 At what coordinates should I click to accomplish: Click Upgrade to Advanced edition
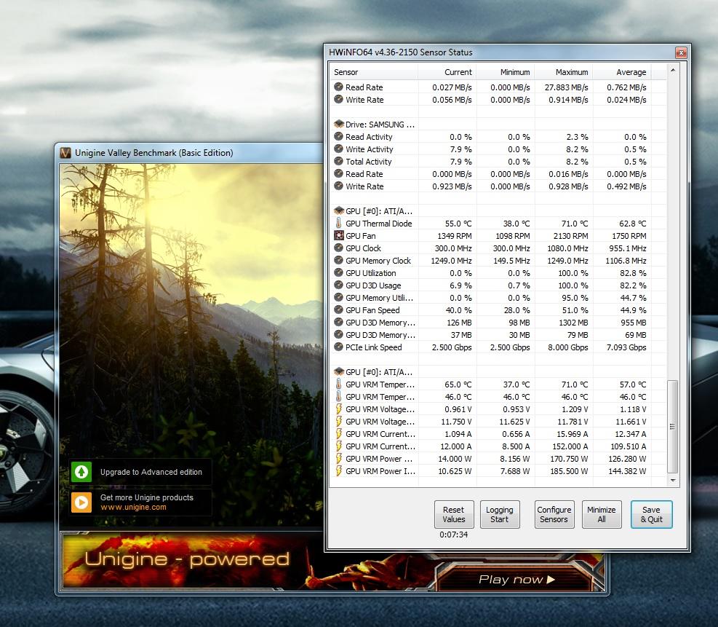(151, 472)
